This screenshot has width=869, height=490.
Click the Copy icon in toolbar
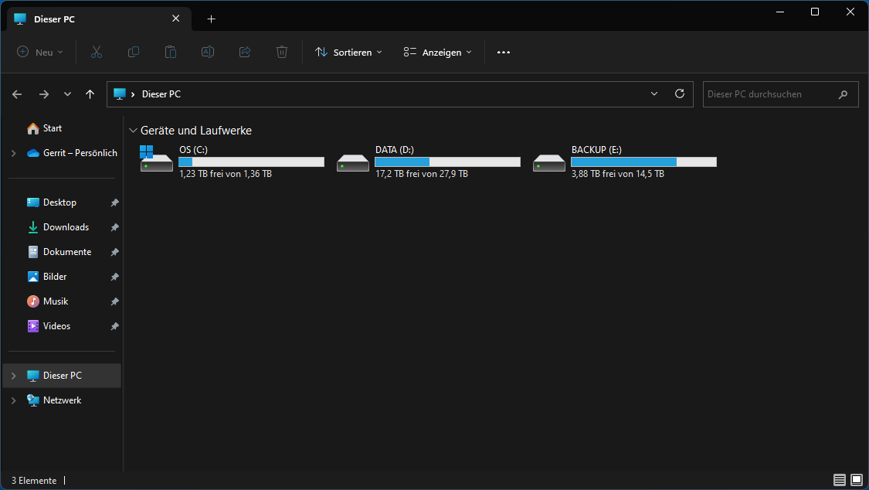(x=134, y=52)
